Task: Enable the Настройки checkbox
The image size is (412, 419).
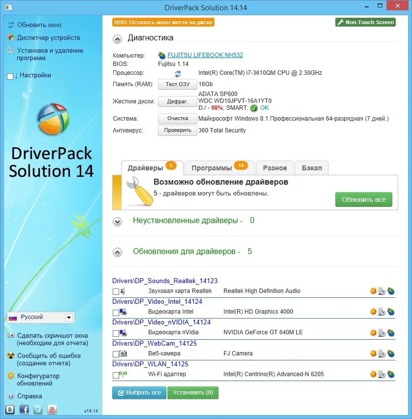Action: pyautogui.click(x=10, y=76)
